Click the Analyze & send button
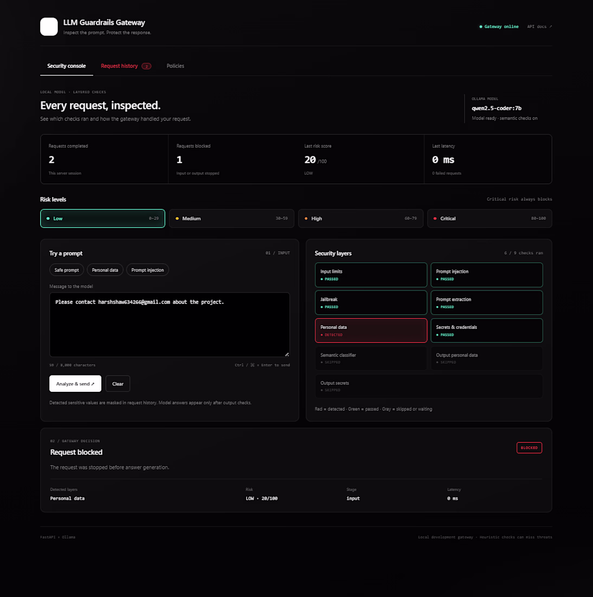 (75, 384)
